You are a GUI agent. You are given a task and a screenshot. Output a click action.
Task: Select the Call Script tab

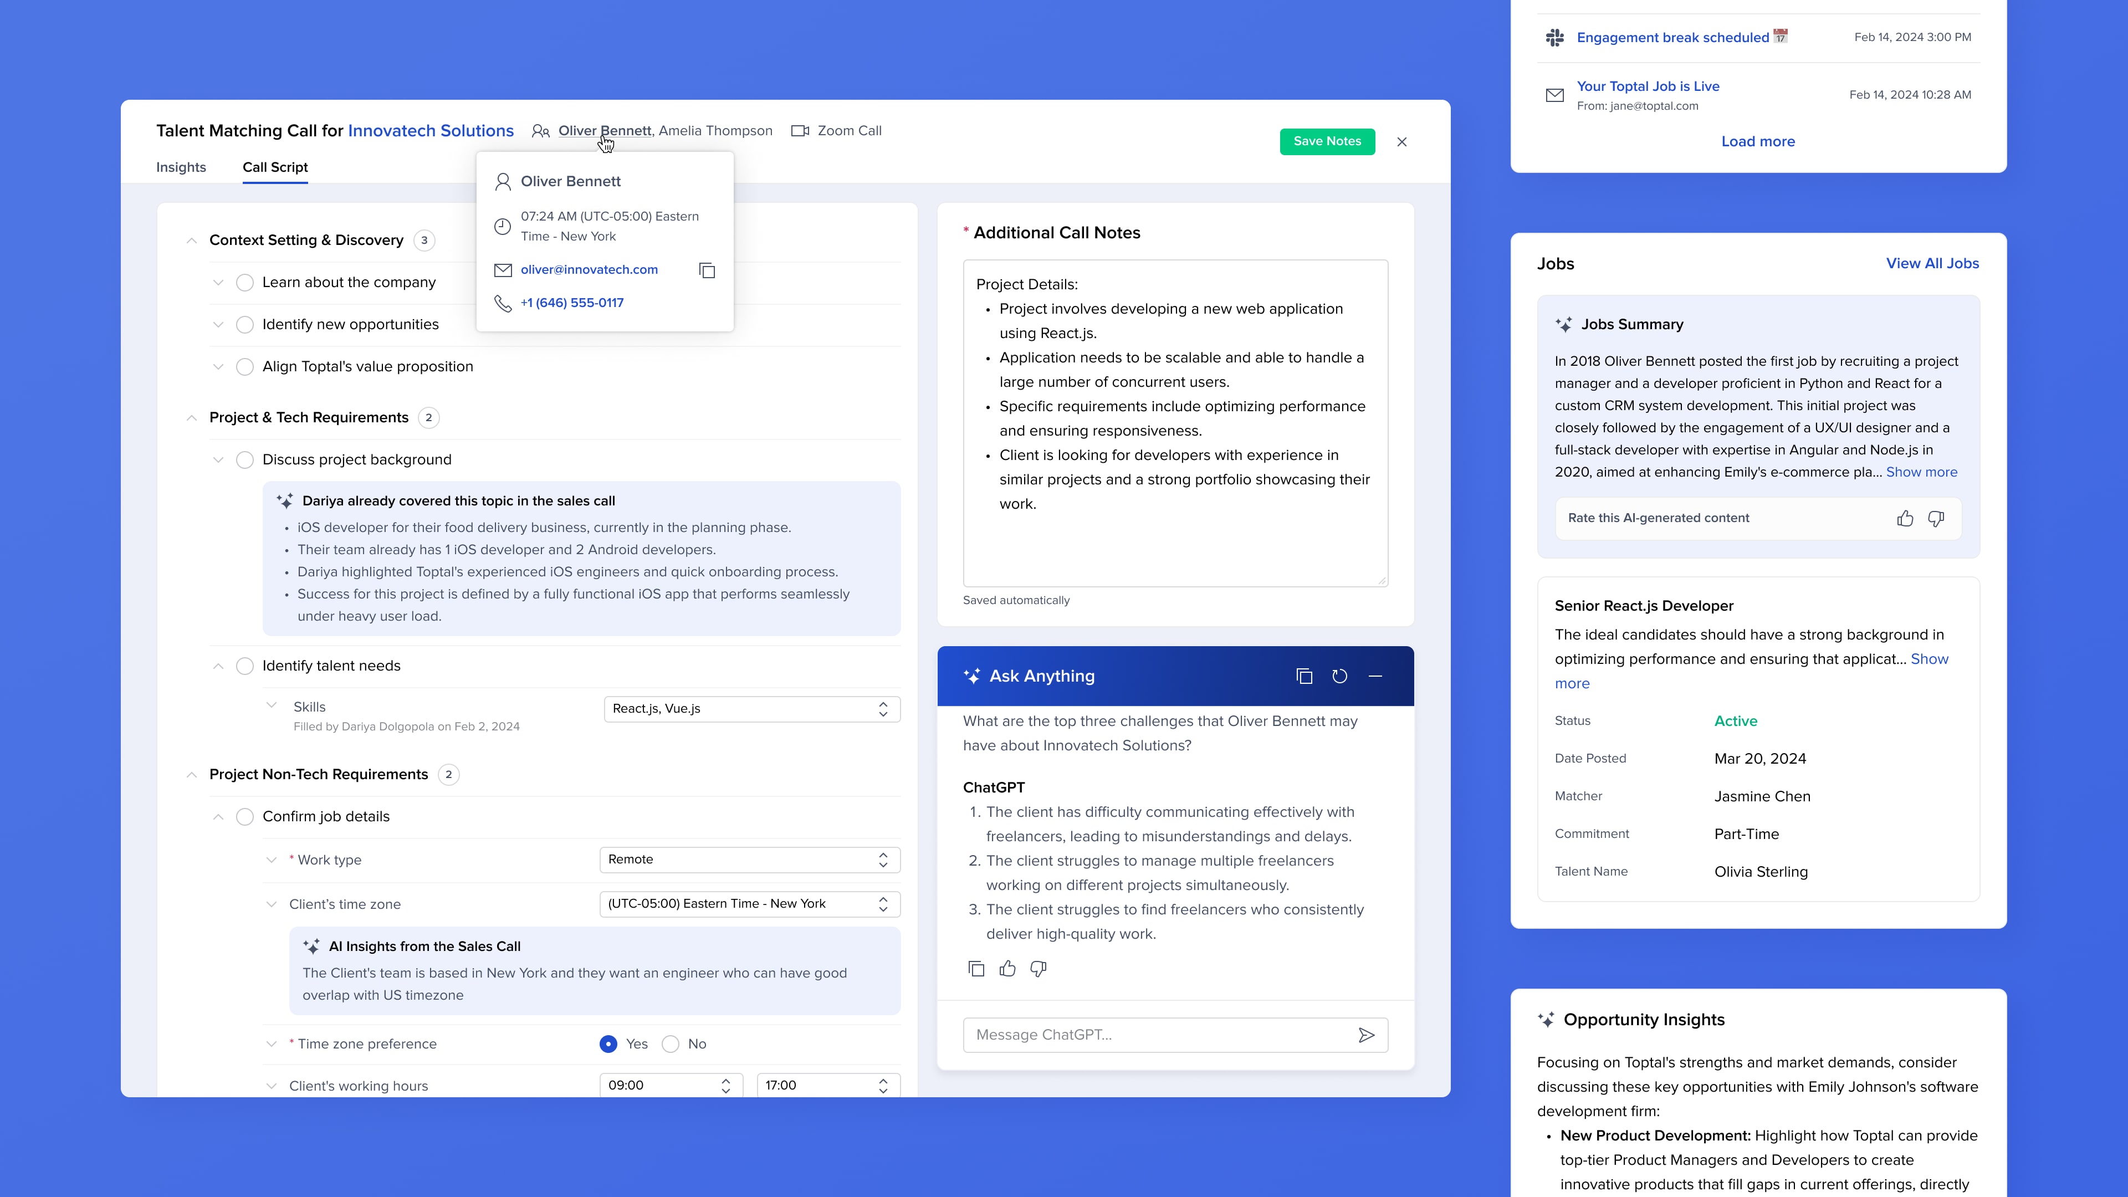click(x=275, y=168)
